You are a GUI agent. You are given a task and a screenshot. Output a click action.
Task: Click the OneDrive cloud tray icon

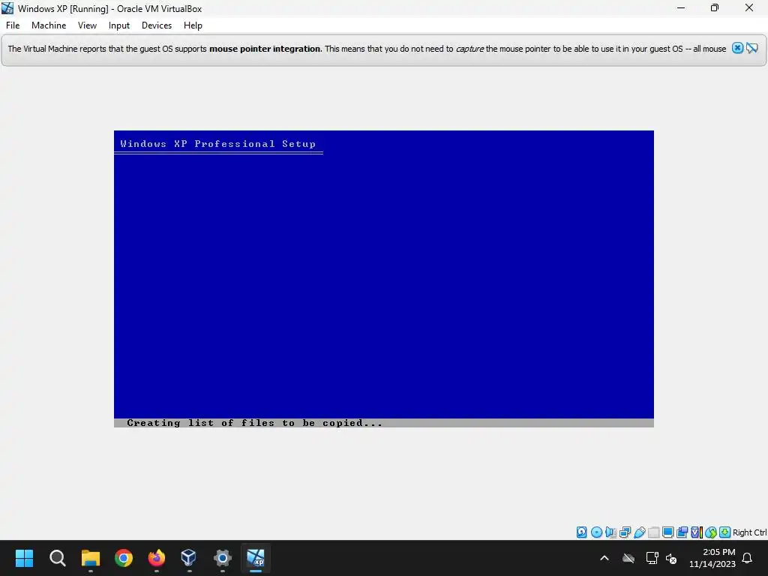(628, 558)
